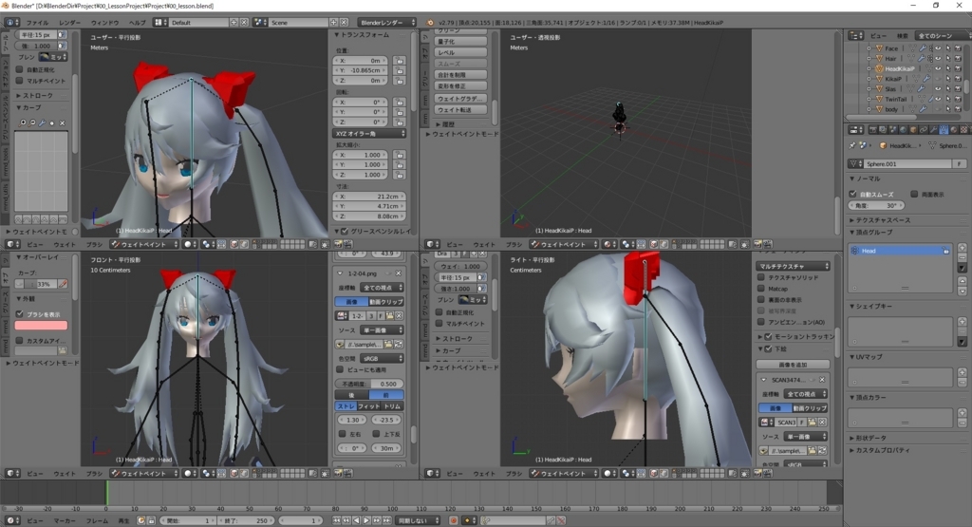Enable the custom icon checkbox

pyautogui.click(x=19, y=340)
